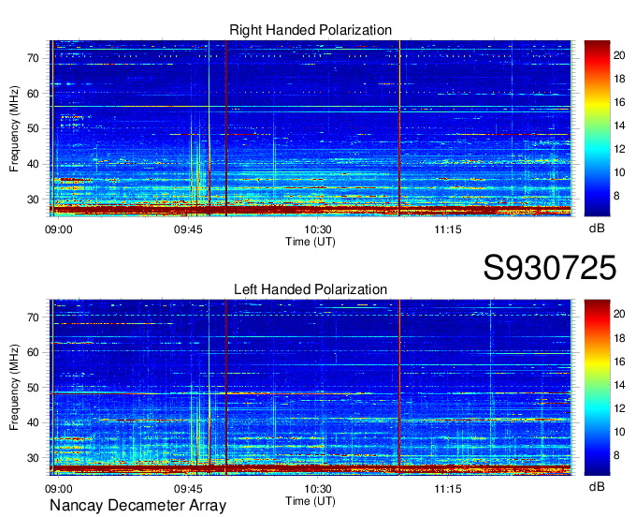
Task: Click the 8 value on the upper colorbar
Action: [x=616, y=196]
